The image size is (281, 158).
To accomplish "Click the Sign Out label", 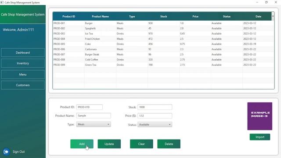I will point(18,152).
